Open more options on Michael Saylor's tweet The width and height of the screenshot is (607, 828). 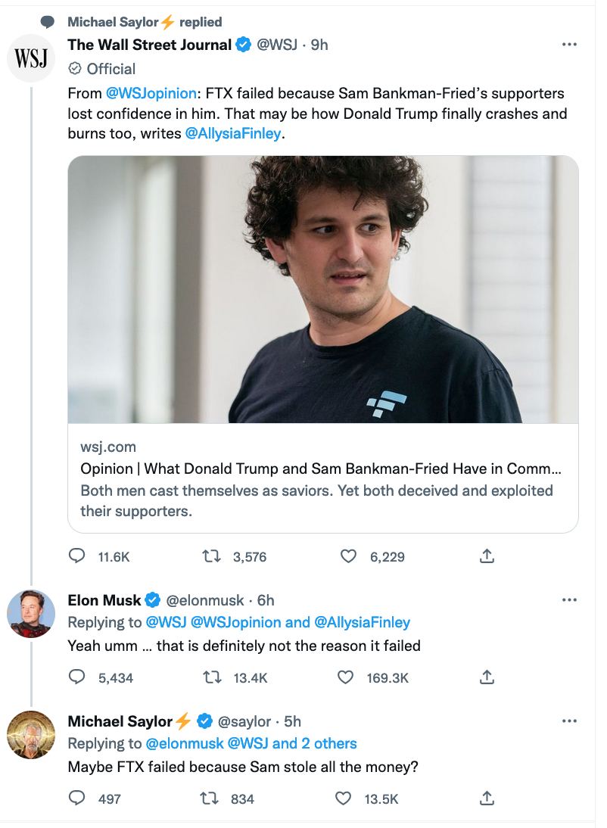tap(569, 721)
